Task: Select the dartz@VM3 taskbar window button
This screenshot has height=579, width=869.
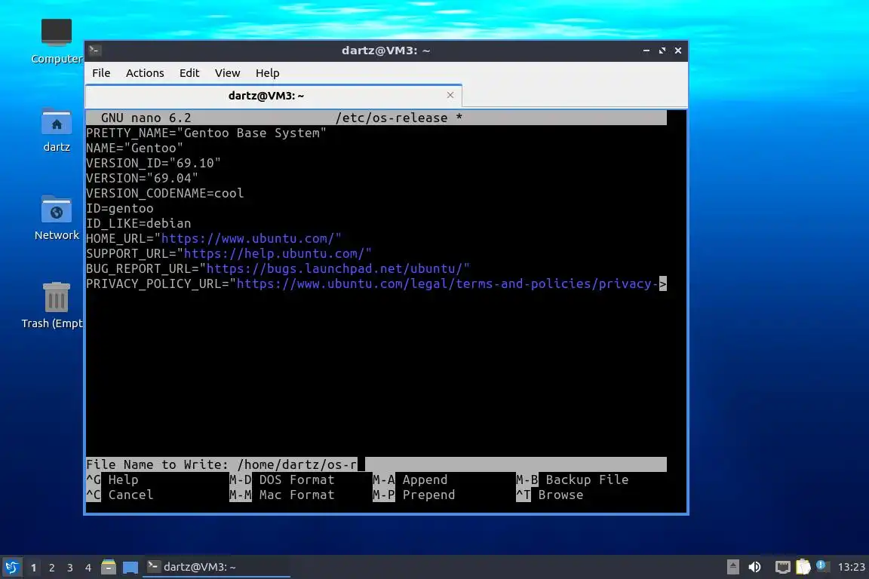Action: [x=216, y=567]
